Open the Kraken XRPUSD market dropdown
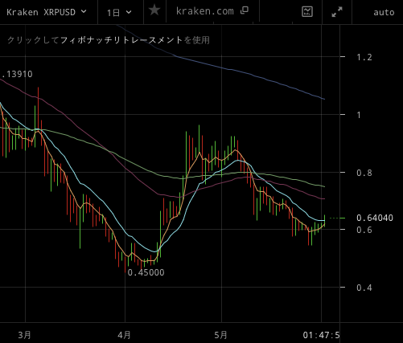The width and height of the screenshot is (403, 343). coord(47,12)
